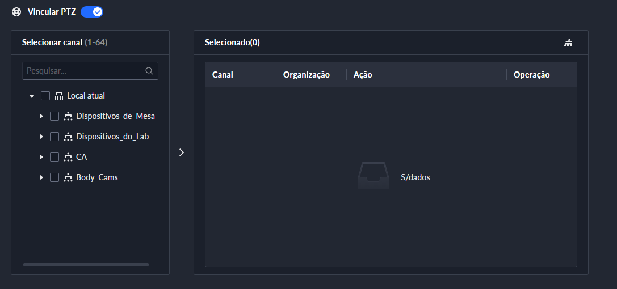Click the magnifier search icon
The height and width of the screenshot is (289, 617).
pos(149,71)
